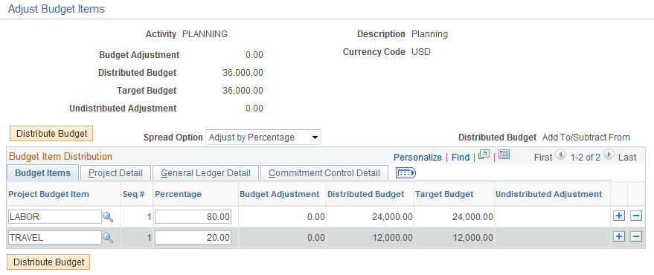The height and width of the screenshot is (275, 654).
Task: Click the Budget Item Distribution grid title
Action: (60, 157)
